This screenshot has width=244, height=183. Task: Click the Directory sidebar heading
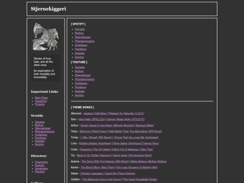pyautogui.click(x=39, y=156)
